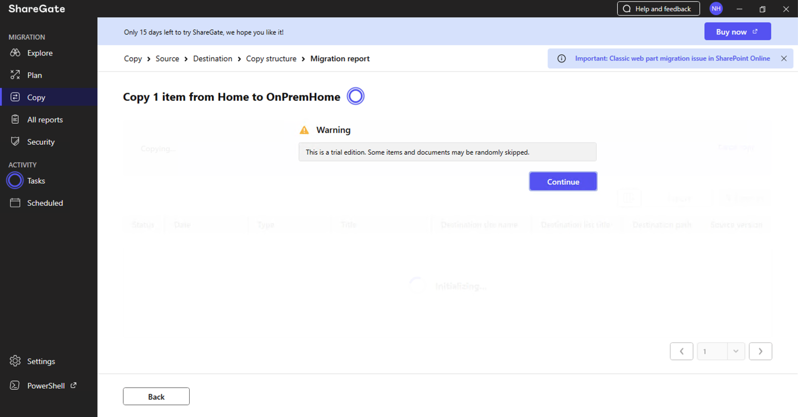The width and height of the screenshot is (798, 417).
Task: Click the Security shield icon
Action: [15, 141]
